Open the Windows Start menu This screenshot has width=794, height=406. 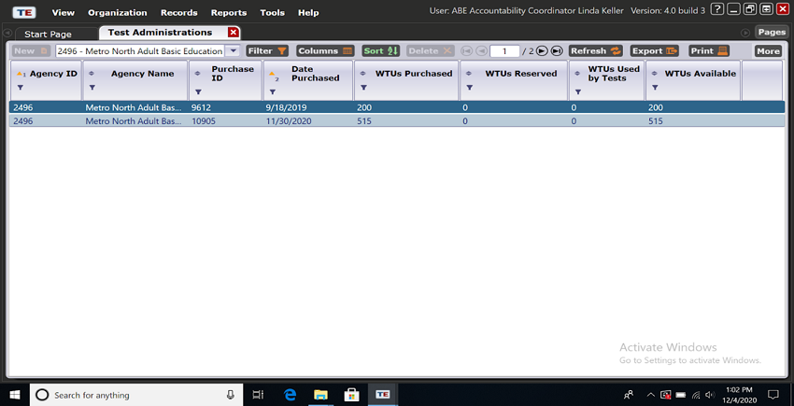(14, 395)
